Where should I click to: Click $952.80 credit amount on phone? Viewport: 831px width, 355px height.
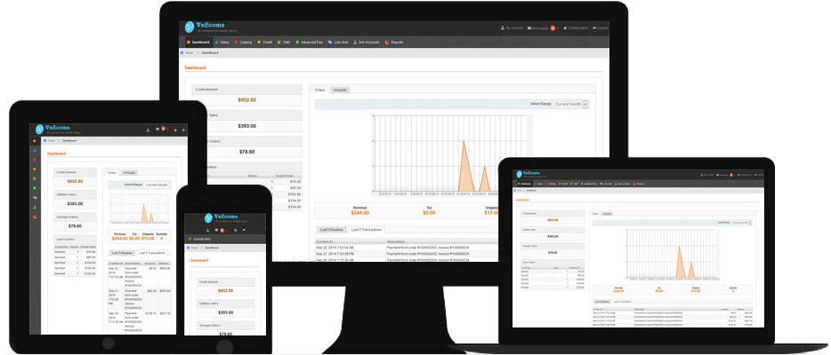pos(225,291)
